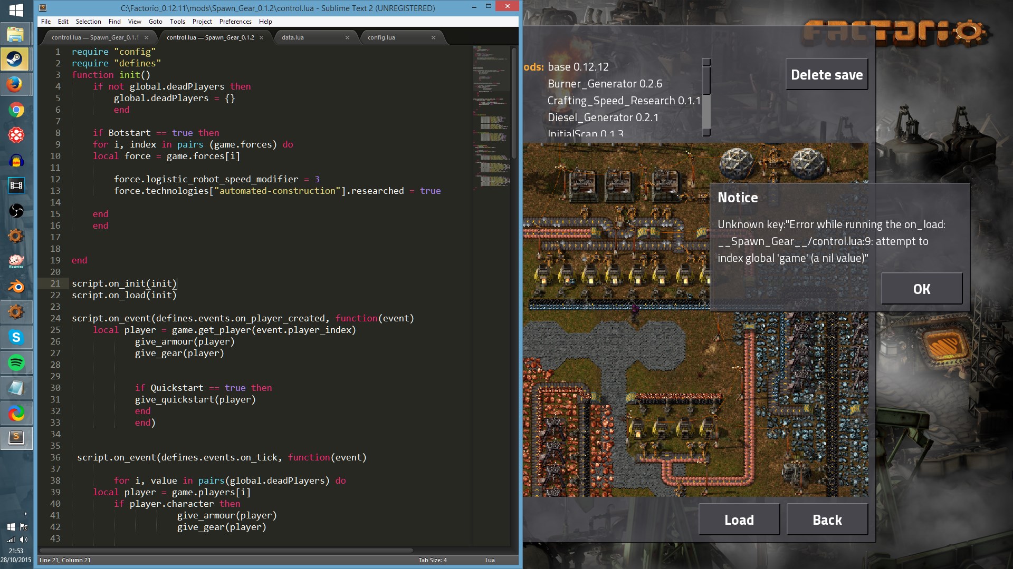Open the Find menu
1013x569 pixels.
pyautogui.click(x=114, y=22)
